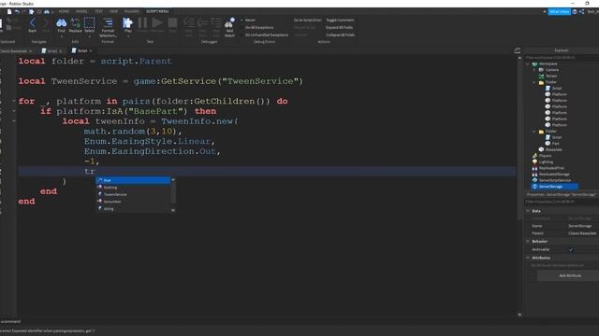
Task: Collapse the Behavior properties section
Action: [x=528, y=241]
